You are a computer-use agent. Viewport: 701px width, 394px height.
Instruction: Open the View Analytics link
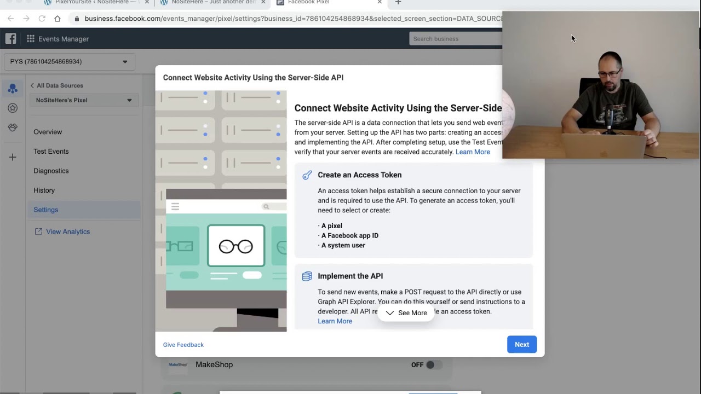68,231
